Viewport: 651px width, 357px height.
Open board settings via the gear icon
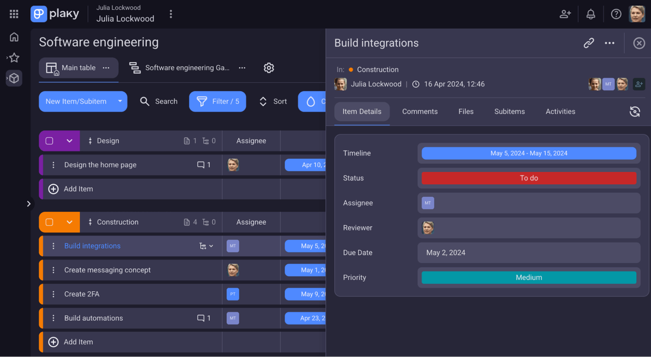269,68
